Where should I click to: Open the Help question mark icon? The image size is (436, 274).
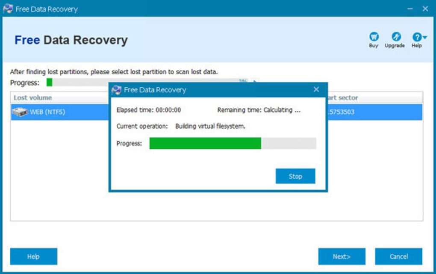[x=416, y=37]
